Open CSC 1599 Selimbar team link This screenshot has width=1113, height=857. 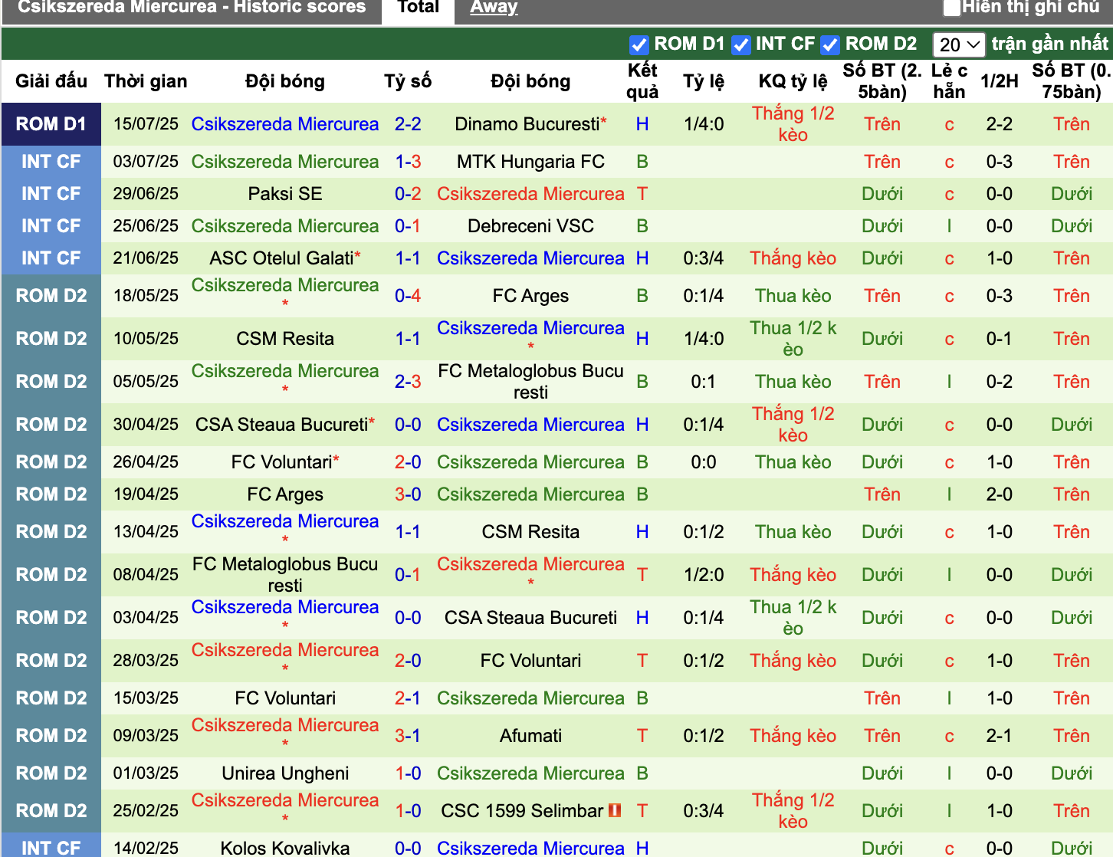[x=522, y=811]
